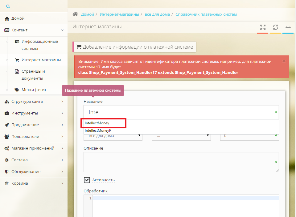Click the refresh icon in header
Image resolution: width=296 pixels, height=217 pixels.
(275, 27)
